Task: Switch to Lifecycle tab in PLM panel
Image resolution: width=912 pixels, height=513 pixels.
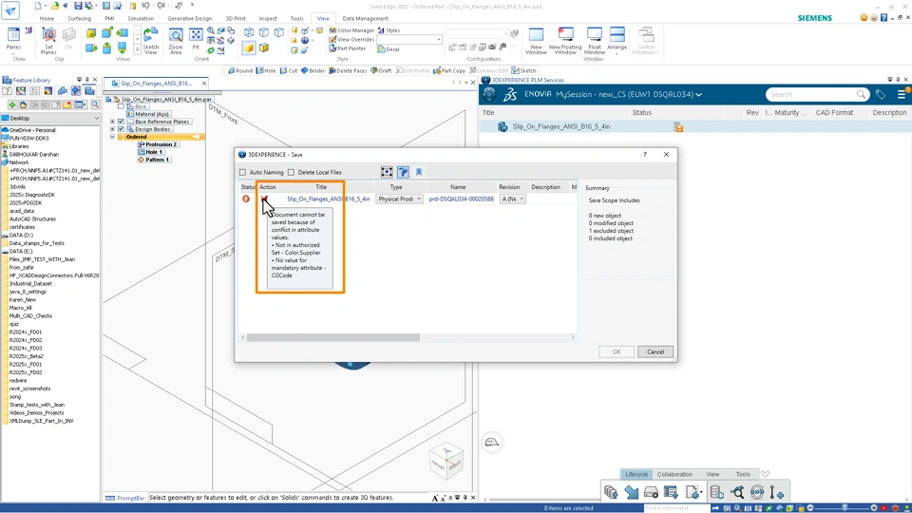Action: (636, 474)
